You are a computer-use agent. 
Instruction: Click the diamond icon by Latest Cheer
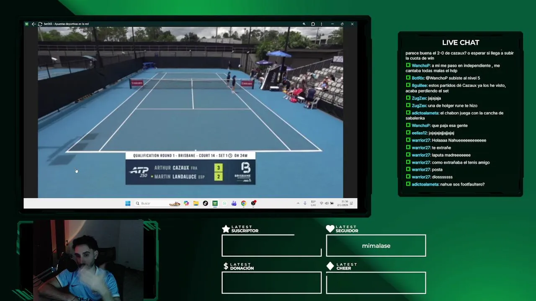tap(330, 266)
